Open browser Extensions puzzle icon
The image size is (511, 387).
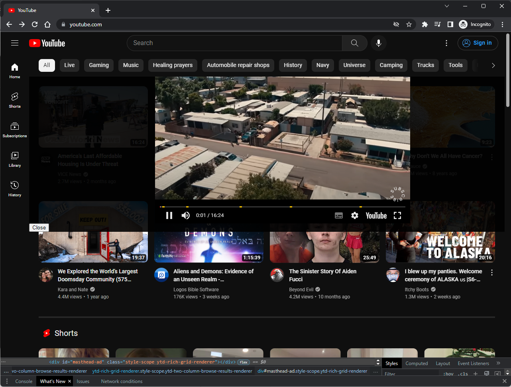(x=425, y=24)
